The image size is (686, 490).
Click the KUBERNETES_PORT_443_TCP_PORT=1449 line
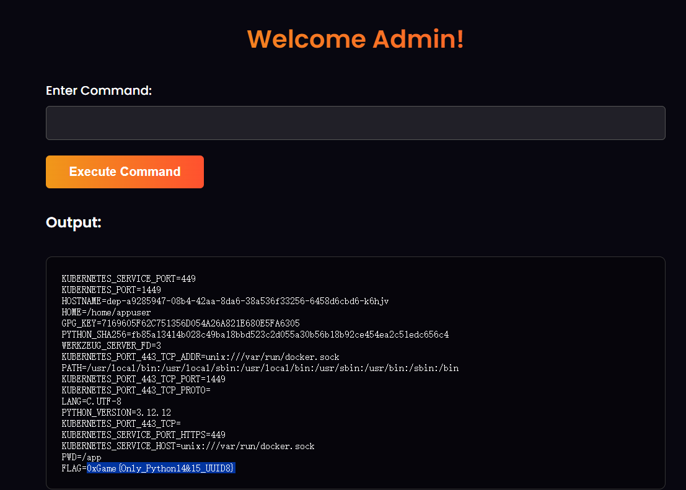tap(143, 379)
